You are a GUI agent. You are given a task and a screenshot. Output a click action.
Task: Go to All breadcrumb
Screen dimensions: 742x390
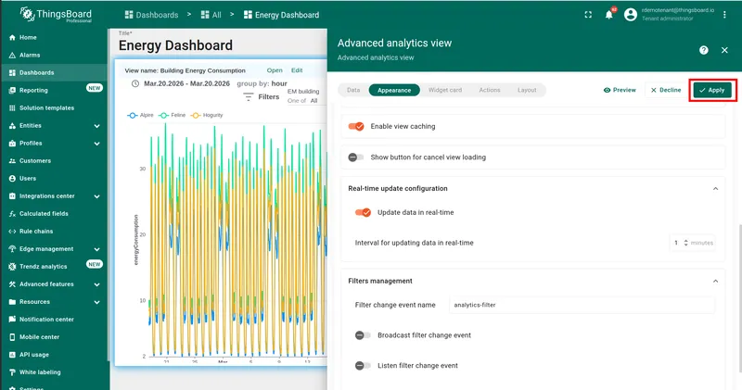tap(211, 15)
